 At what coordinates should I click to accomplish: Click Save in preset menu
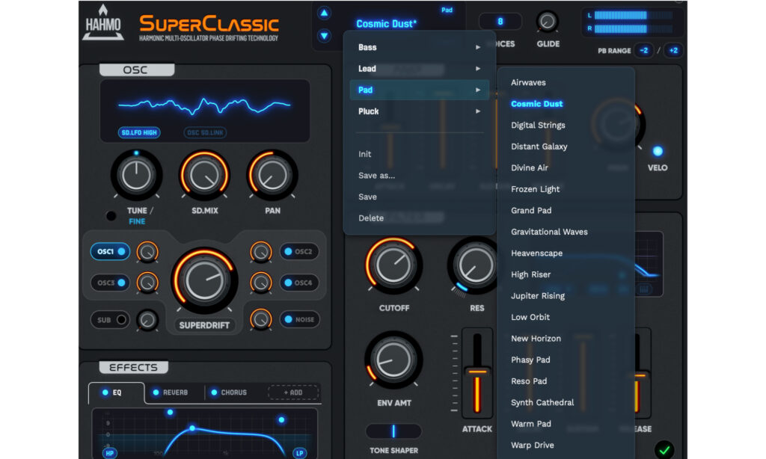click(367, 197)
